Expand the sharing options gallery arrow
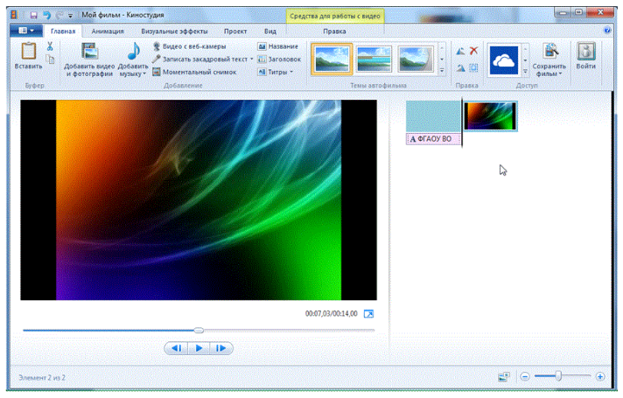Screen dimensions: 623x398 click(525, 72)
